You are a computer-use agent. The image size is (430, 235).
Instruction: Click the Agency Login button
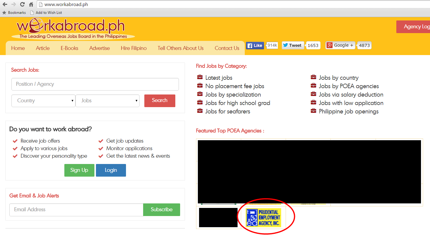coord(413,27)
